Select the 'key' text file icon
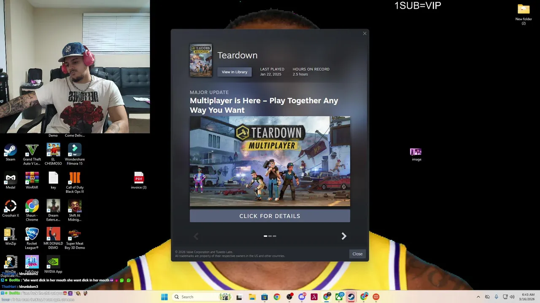This screenshot has height=303, width=540. (x=53, y=181)
